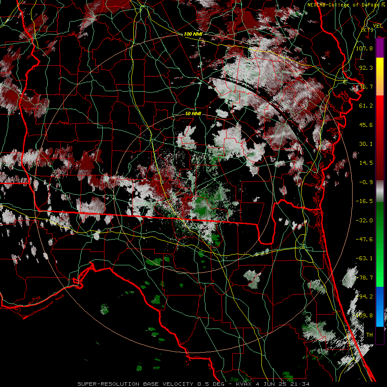This screenshot has width=387, height=387.
Task: Click the -47.6 velocity scale value
Action: click(x=364, y=240)
